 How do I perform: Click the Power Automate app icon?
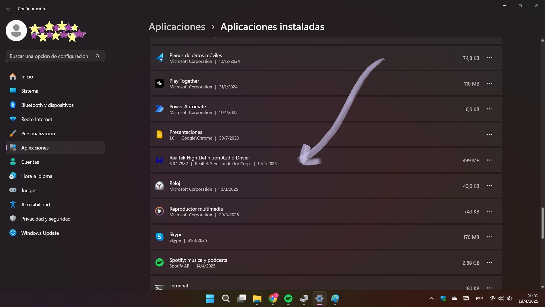(160, 109)
